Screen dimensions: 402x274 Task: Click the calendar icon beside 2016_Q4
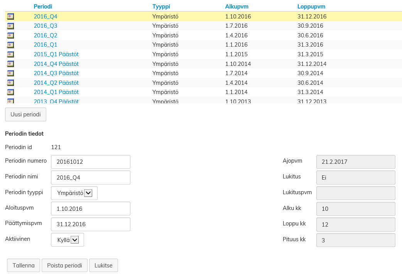pos(10,17)
